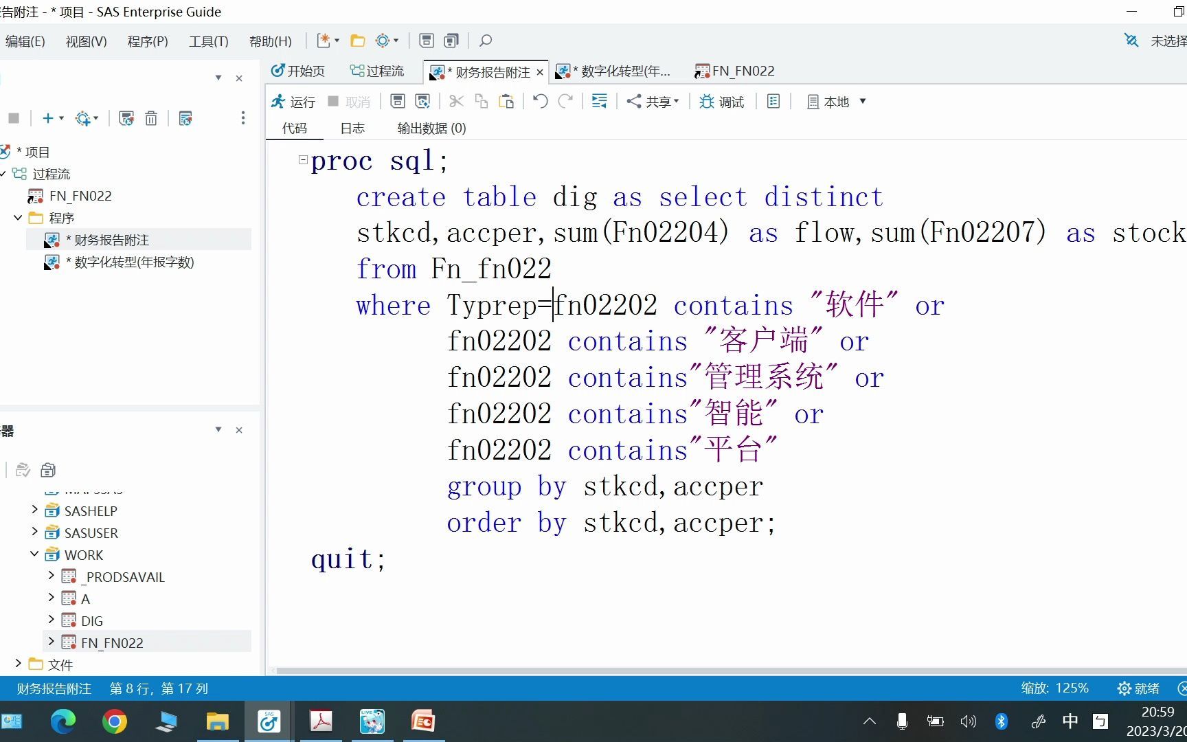The image size is (1187, 742).
Task: Expand the SASHELP library
Action: pyautogui.click(x=34, y=510)
